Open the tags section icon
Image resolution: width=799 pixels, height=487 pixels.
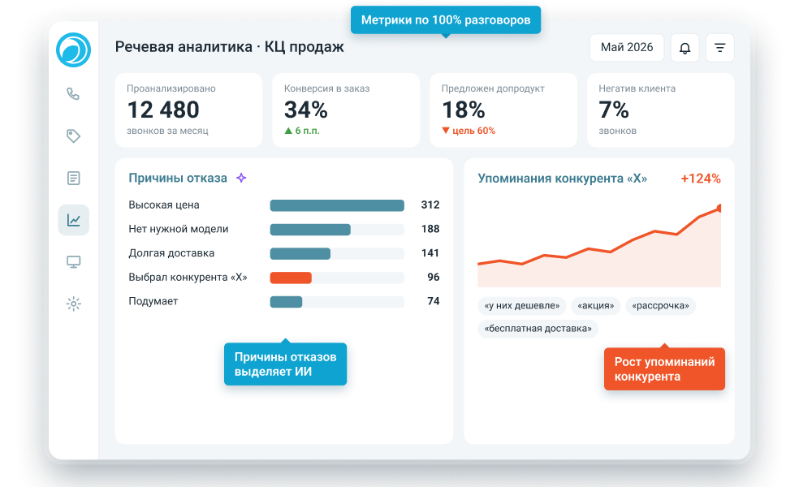click(x=73, y=136)
